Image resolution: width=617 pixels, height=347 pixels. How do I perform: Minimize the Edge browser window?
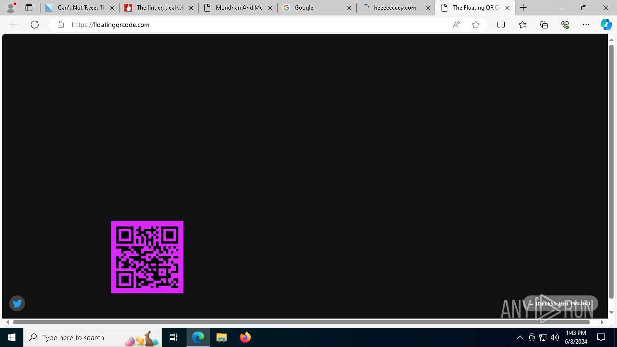tap(562, 8)
